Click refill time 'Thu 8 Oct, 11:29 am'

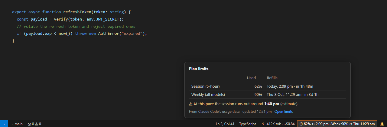[x=284, y=94]
